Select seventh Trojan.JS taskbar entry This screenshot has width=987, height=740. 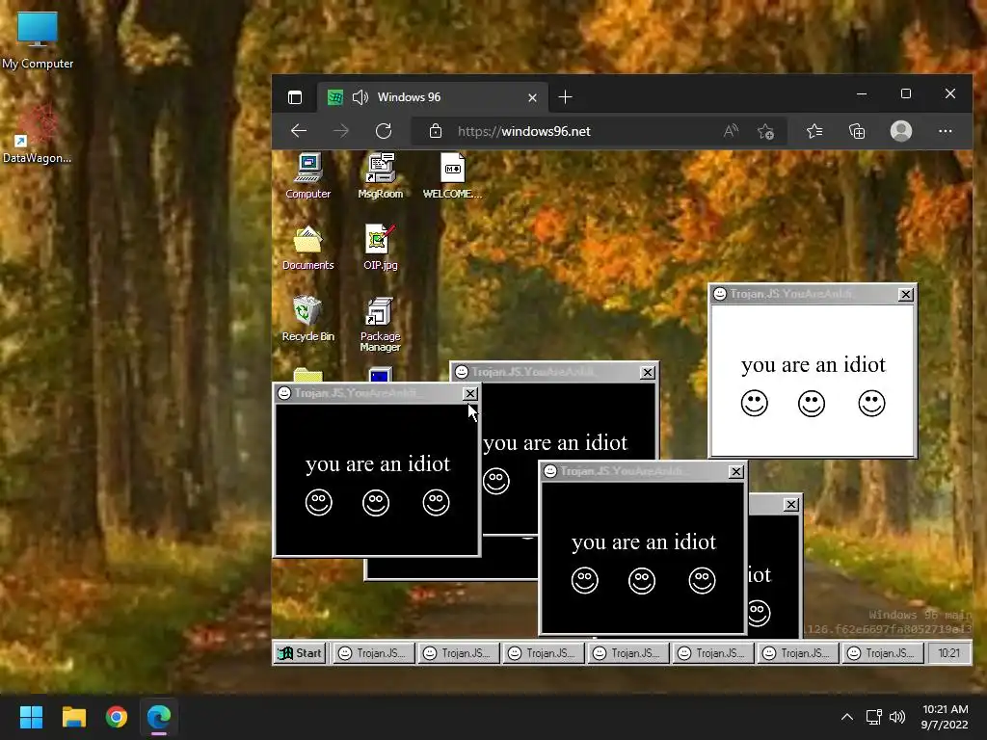[x=883, y=653]
